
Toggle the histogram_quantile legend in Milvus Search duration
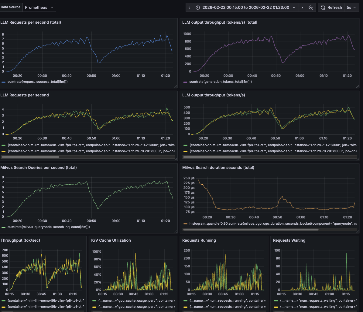(273, 224)
